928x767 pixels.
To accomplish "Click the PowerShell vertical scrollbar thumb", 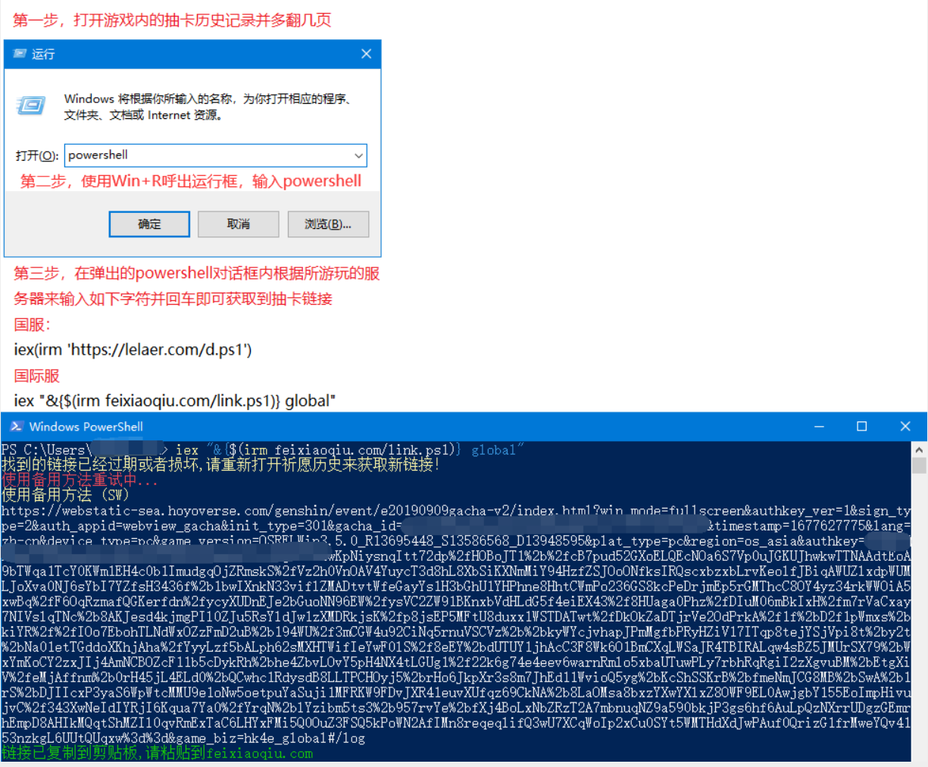I will (920, 465).
